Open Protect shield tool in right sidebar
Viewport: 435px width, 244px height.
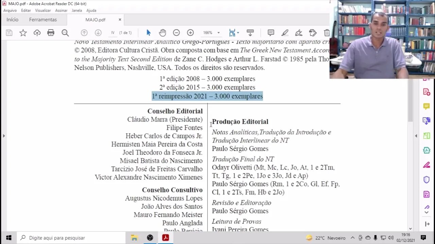[427, 180]
